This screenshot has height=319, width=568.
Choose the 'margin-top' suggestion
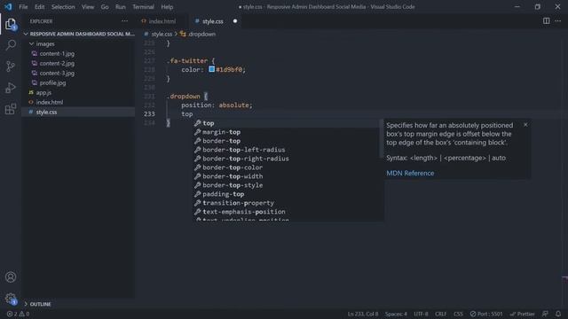(x=286, y=132)
